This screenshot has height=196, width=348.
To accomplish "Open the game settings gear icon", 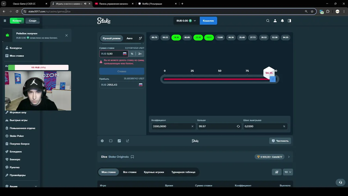I will 102,141.
